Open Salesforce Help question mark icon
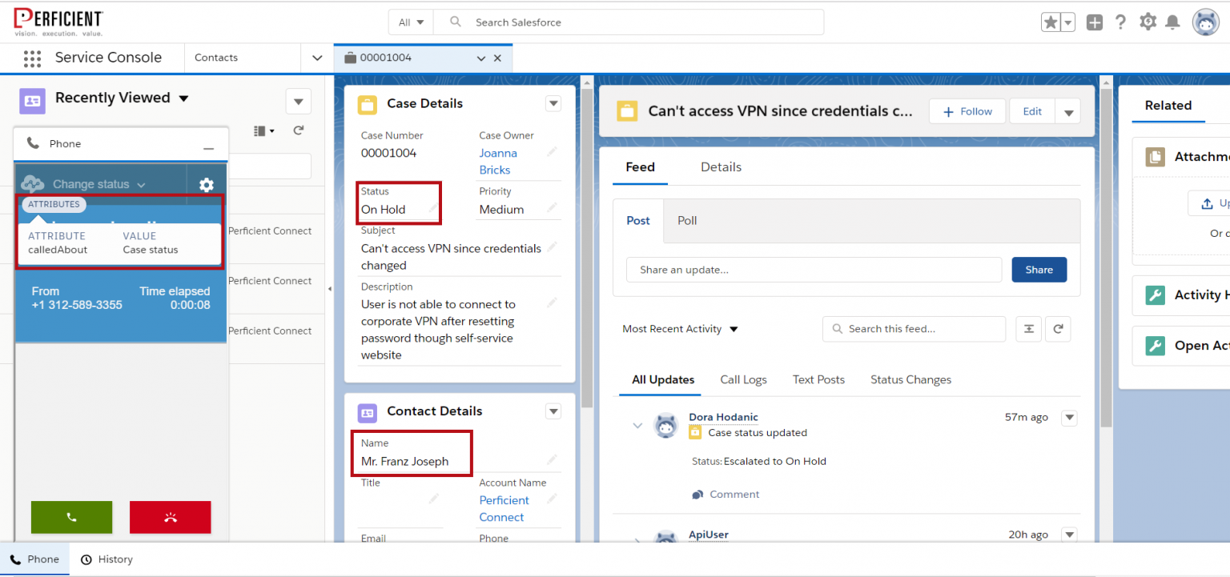Viewport: 1230px width, 577px height. 1120,22
